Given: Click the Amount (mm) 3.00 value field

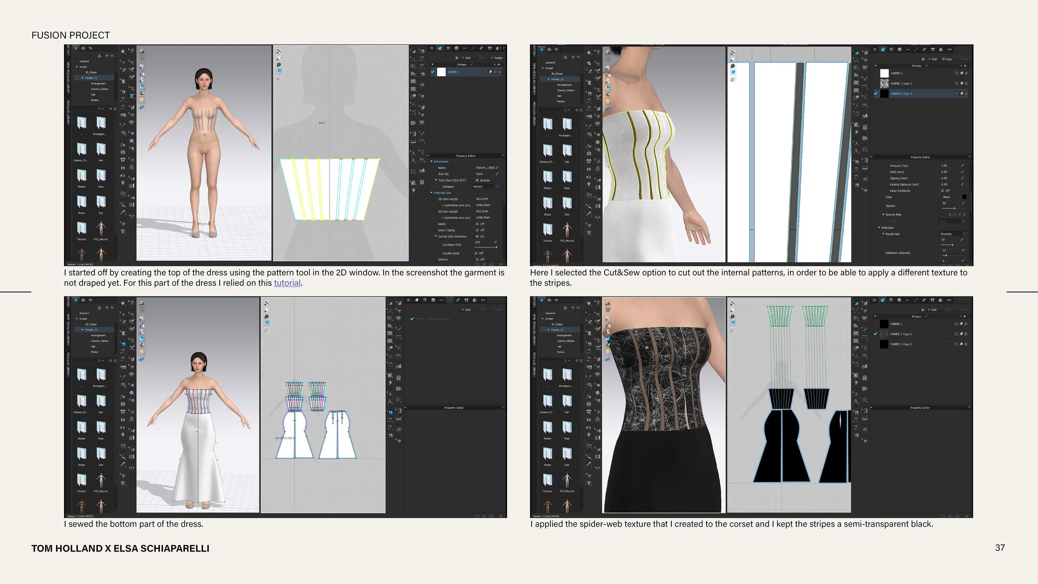Looking at the screenshot, I should pos(945,166).
